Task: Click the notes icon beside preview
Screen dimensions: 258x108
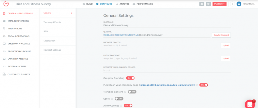Action: tap(202, 4)
